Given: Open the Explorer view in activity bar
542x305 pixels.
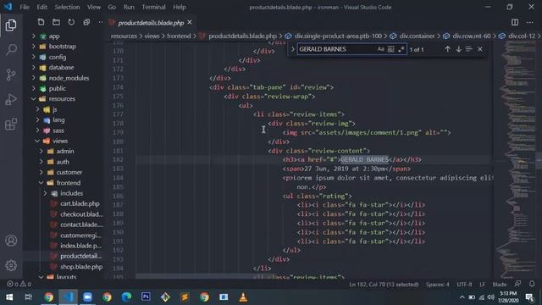Looking at the screenshot, I should click(11, 25).
